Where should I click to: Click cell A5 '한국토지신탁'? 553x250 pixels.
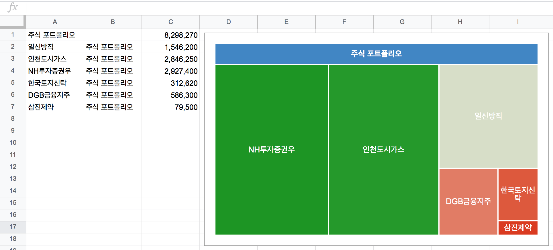pyautogui.click(x=55, y=83)
